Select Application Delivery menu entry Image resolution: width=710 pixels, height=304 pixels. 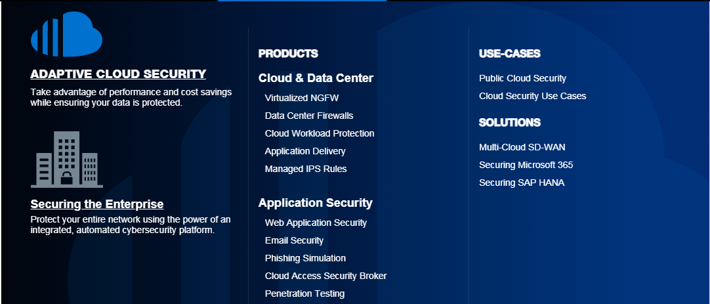[305, 151]
